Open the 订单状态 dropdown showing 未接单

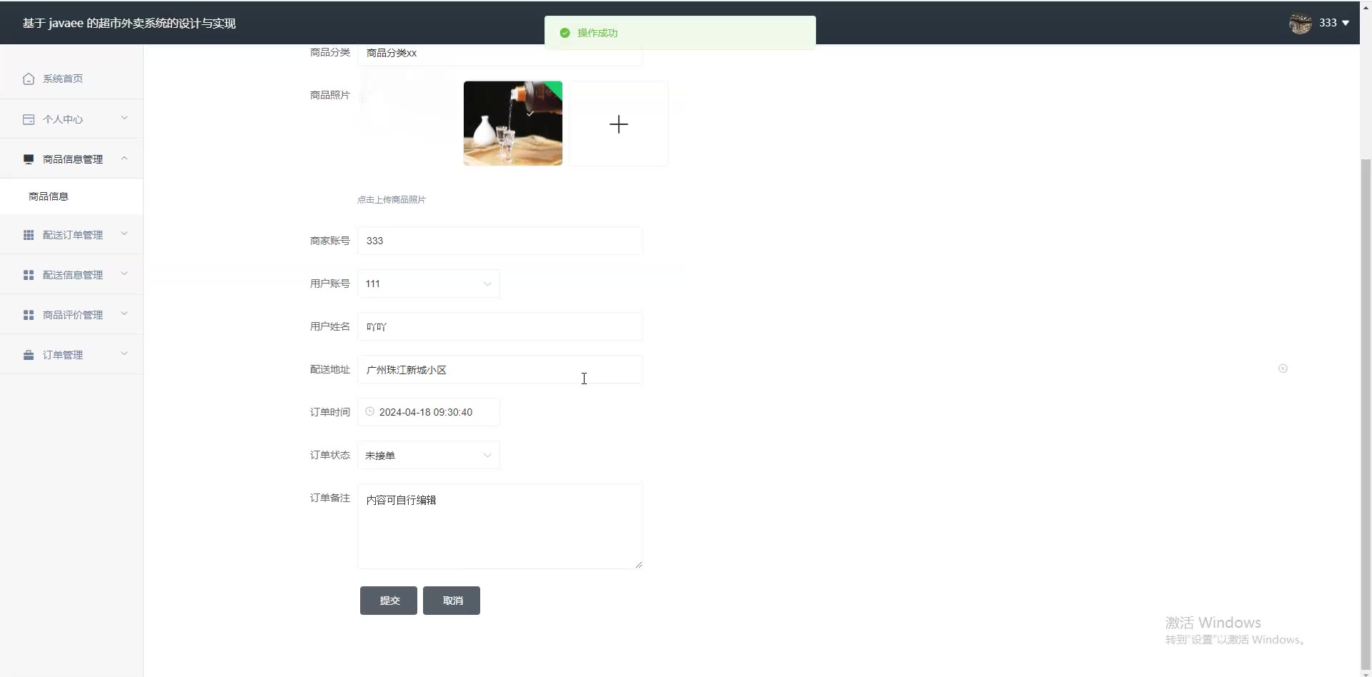point(429,455)
